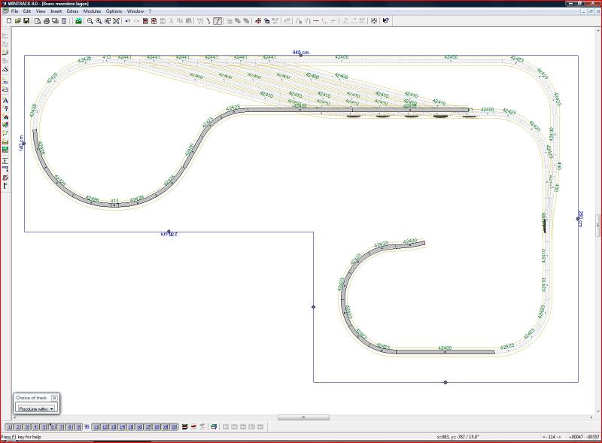Click the F icon in left sidebar
Viewport: 602px width, 443px height.
coord(5,186)
